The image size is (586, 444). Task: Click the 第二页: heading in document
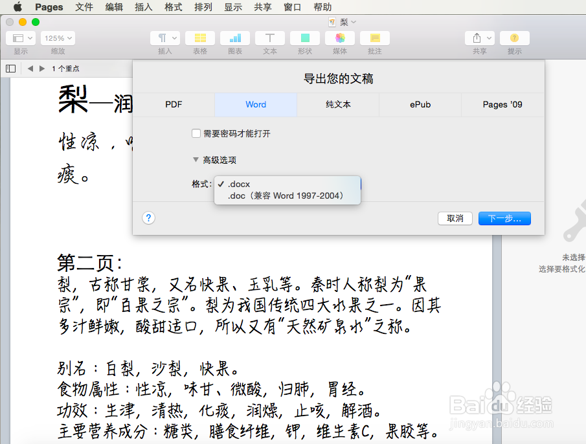(90, 263)
